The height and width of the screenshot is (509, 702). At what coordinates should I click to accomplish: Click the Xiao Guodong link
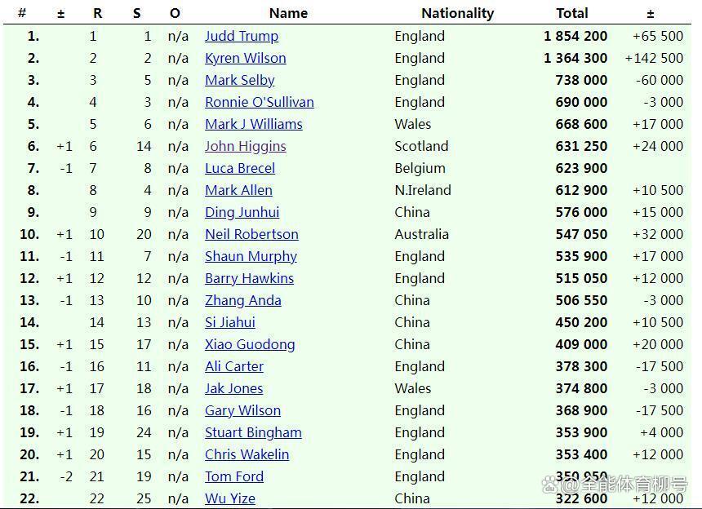[x=250, y=344]
